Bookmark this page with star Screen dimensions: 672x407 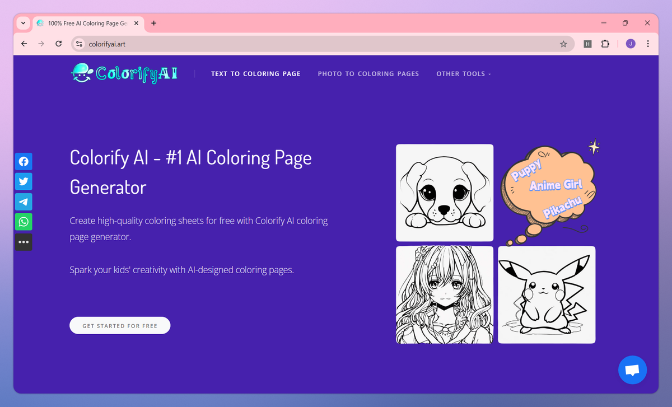(563, 44)
